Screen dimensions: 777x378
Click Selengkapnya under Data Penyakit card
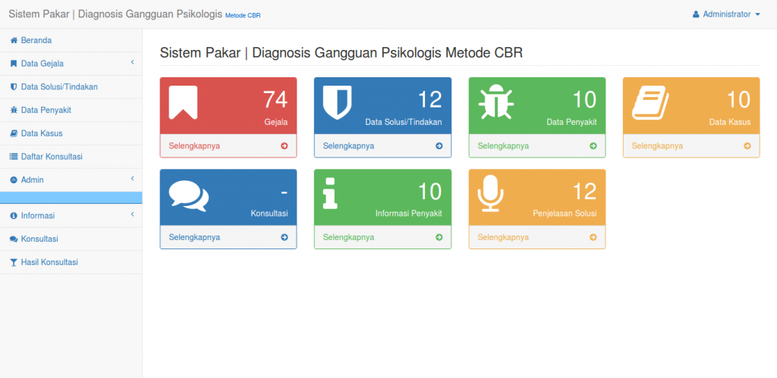503,146
